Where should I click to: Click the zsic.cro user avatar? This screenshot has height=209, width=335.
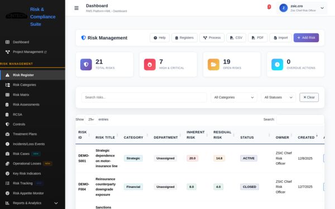[x=283, y=8]
